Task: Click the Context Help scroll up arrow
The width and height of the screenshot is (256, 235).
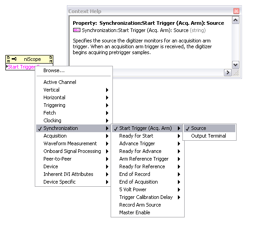Action: [x=236, y=20]
